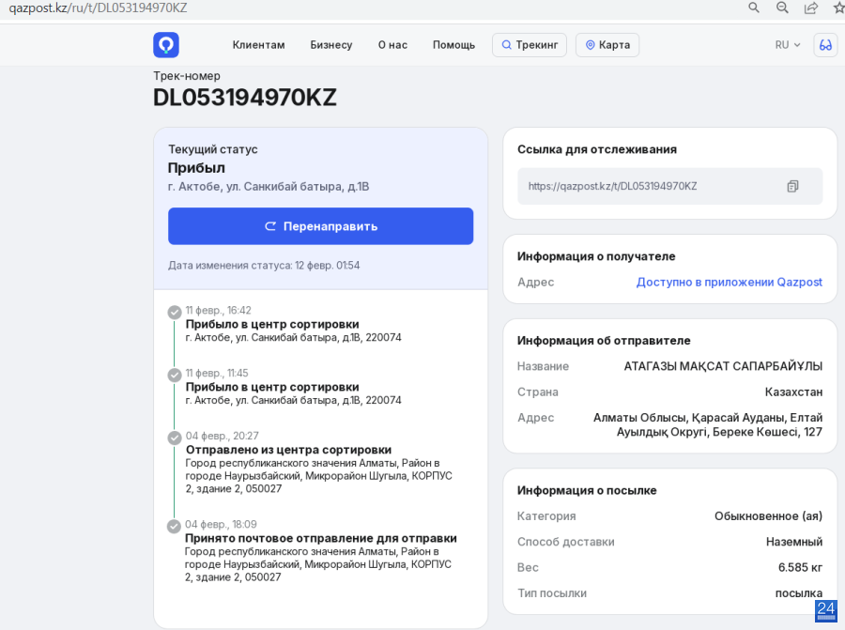Click Прибыло в центр сортировки at 16:42
Screen dimensions: 845x630
[272, 325]
